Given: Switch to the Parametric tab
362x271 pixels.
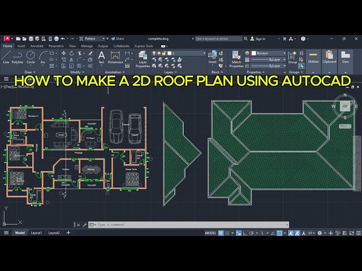Looking at the screenshot, I should point(56,46).
